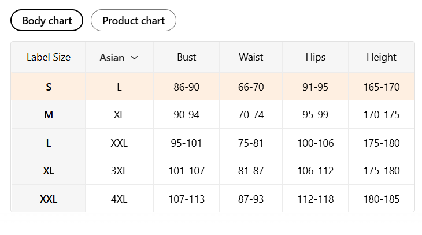The width and height of the screenshot is (422, 235).
Task: Click the chevron arrow beside Asian
Action: coord(134,58)
